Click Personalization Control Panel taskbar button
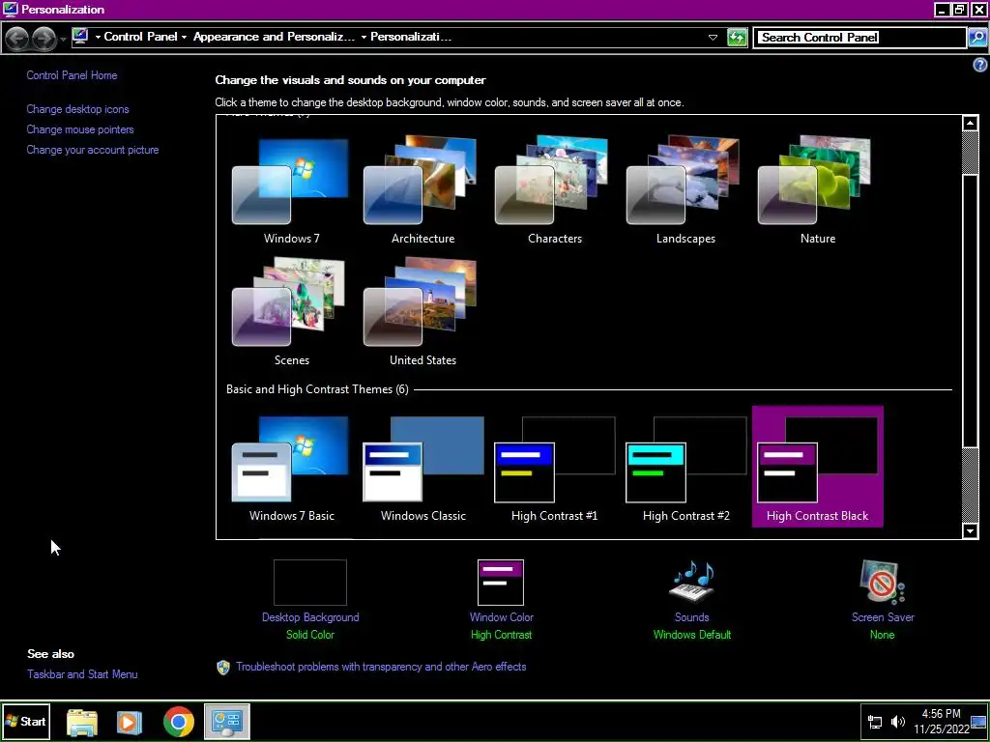 (x=226, y=722)
